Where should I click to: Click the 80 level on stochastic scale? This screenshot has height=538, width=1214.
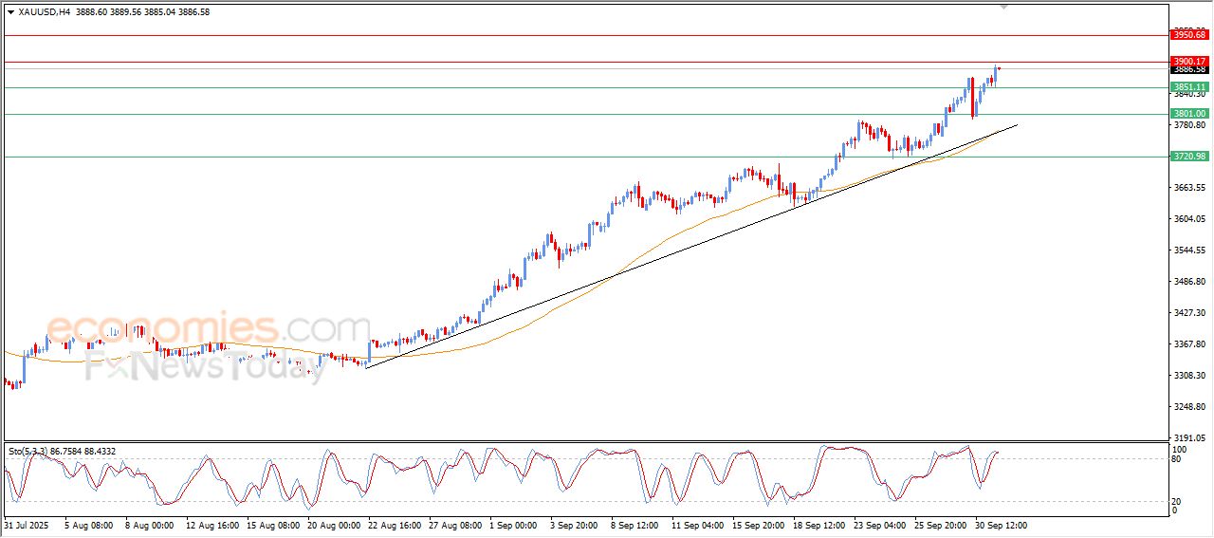pos(1177,459)
